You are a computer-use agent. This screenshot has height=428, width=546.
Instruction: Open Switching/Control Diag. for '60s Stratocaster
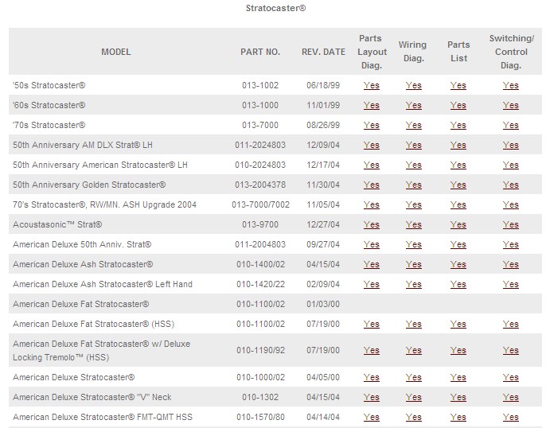tap(510, 105)
